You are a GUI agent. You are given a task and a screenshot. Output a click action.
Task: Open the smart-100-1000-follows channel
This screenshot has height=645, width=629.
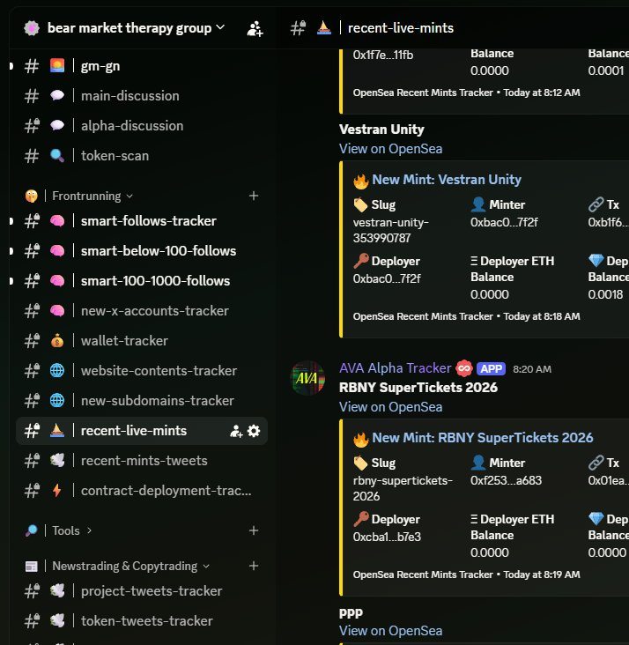tap(142, 281)
